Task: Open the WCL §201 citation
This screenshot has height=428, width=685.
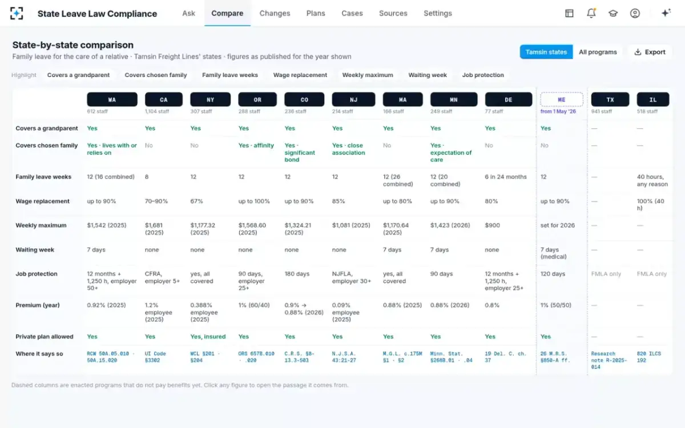Action: pyautogui.click(x=204, y=357)
